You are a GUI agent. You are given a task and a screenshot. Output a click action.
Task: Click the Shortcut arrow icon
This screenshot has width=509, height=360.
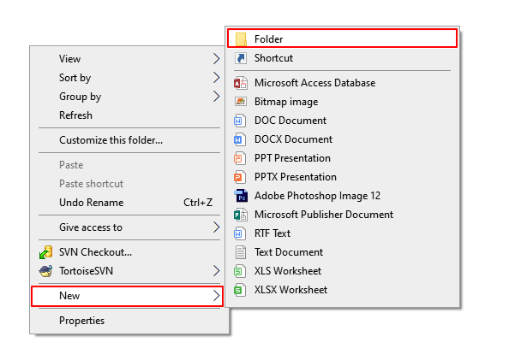[x=241, y=58]
